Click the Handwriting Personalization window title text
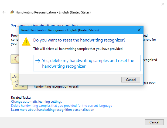 (53, 12)
